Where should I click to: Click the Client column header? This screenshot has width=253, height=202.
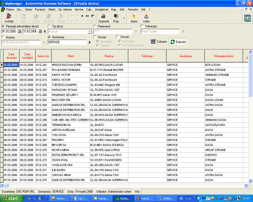pos(71,56)
